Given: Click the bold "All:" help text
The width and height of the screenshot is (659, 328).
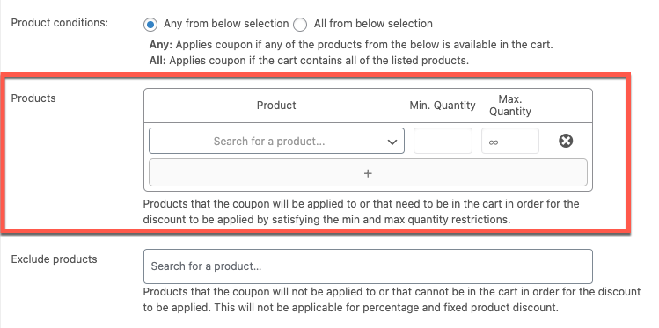Looking at the screenshot, I should click(x=158, y=61).
